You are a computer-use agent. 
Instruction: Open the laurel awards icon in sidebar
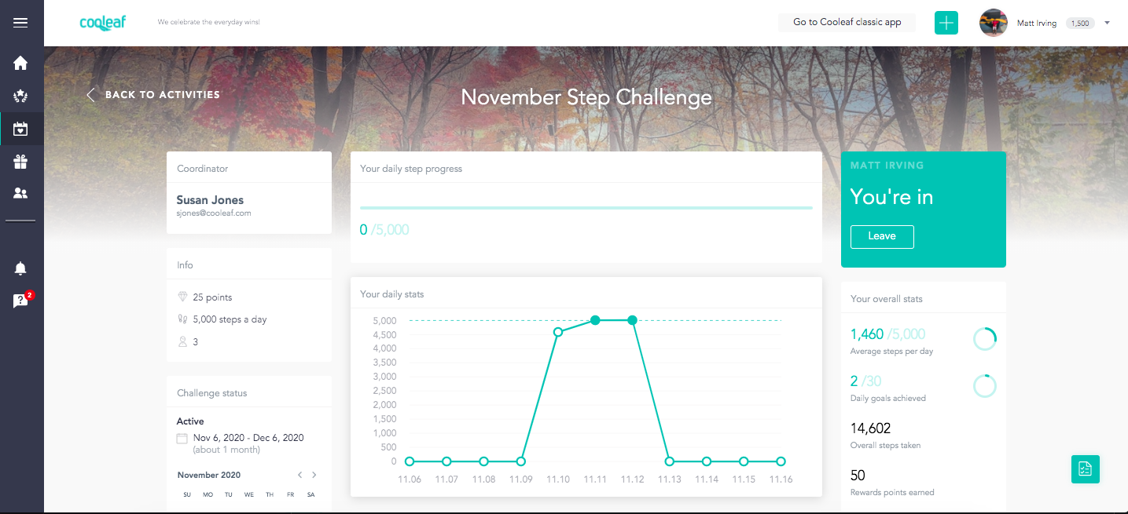(20, 97)
